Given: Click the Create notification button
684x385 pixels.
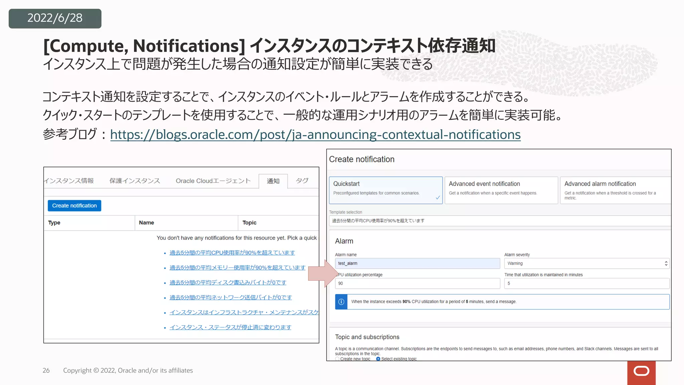Looking at the screenshot, I should 74,206.
